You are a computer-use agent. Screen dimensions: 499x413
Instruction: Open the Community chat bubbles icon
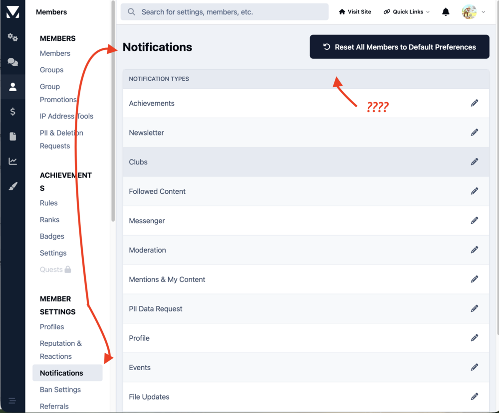[x=13, y=62]
